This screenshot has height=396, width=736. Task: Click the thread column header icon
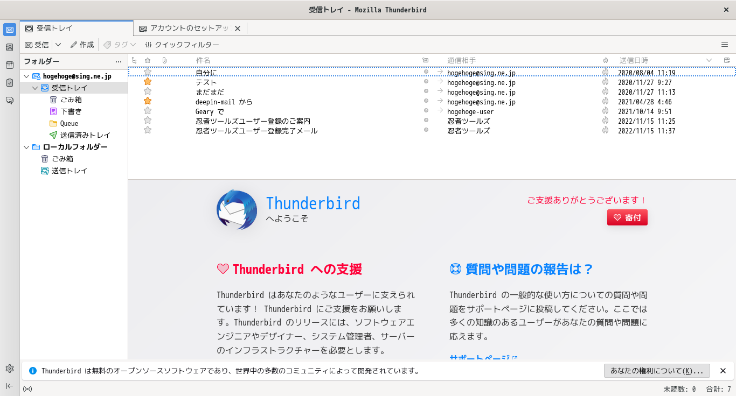pos(134,60)
